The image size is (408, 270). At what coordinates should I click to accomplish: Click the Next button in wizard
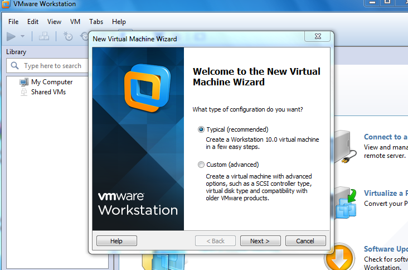(x=260, y=241)
